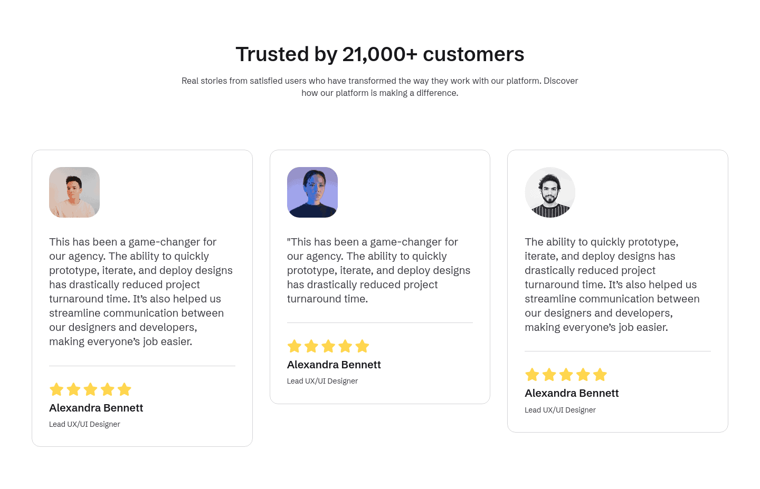Click the second star in the right testimonial card

(x=549, y=375)
